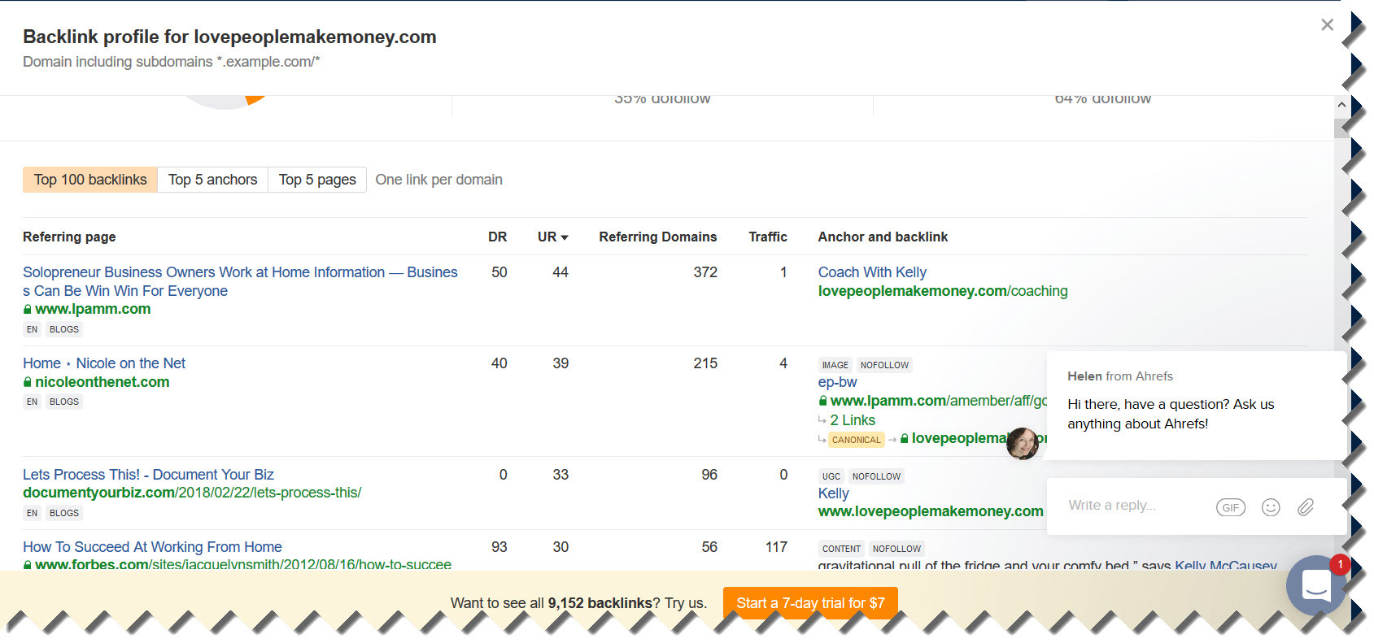Sort by UR column arrow
1374x643 pixels.
tap(565, 237)
